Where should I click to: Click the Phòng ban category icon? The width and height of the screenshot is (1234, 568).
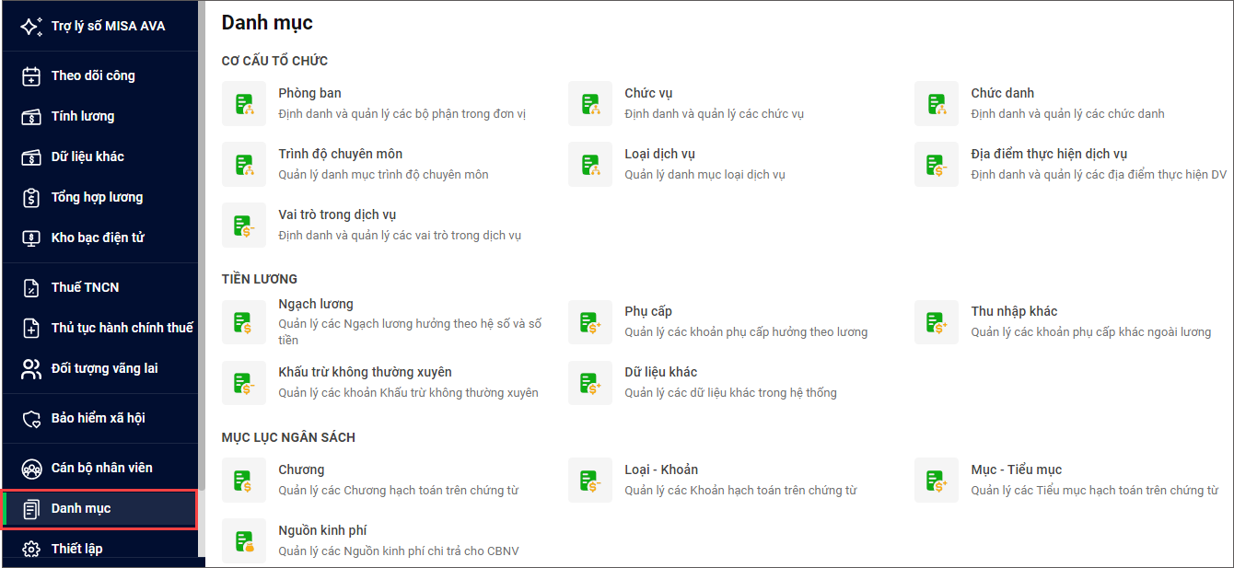(244, 103)
